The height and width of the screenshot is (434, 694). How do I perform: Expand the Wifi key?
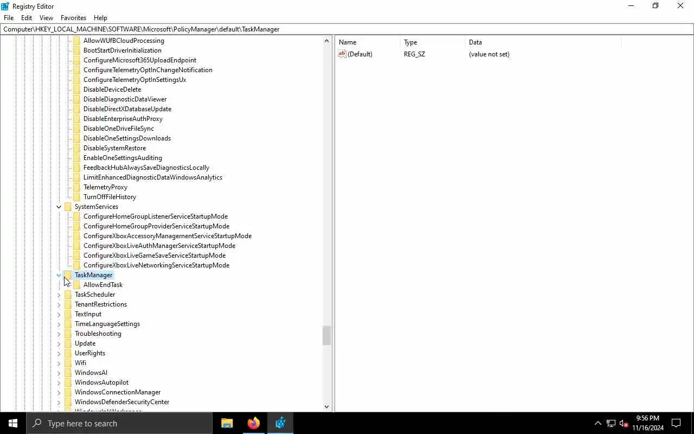click(x=59, y=363)
